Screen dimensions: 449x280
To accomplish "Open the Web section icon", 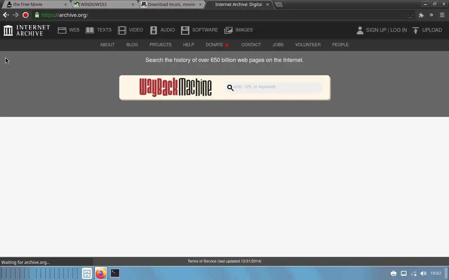I will click(x=62, y=30).
